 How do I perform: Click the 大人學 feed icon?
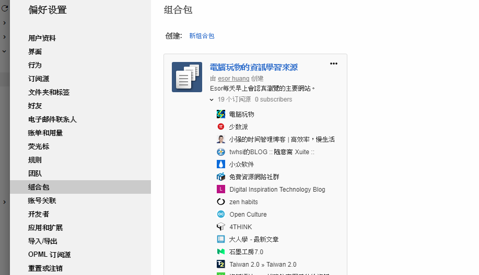click(x=221, y=239)
